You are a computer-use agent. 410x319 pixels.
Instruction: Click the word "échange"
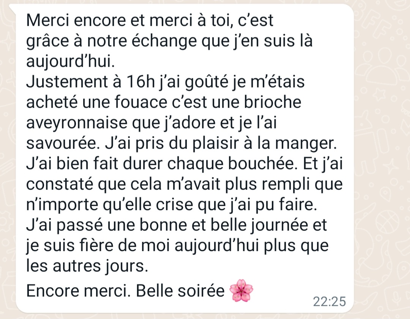pyautogui.click(x=164, y=41)
